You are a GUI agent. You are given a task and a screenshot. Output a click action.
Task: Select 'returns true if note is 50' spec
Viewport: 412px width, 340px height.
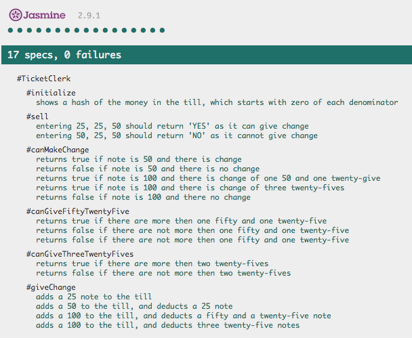139,159
